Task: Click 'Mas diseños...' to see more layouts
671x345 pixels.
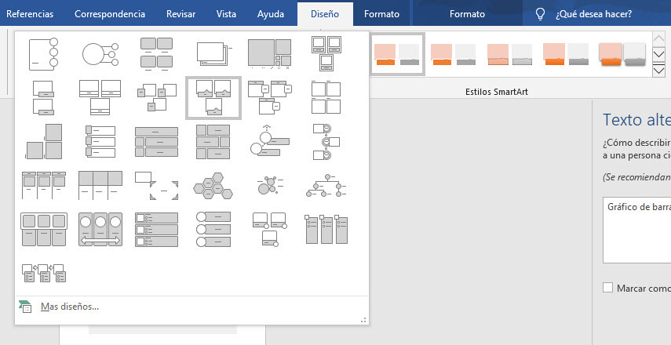Action: [69, 307]
